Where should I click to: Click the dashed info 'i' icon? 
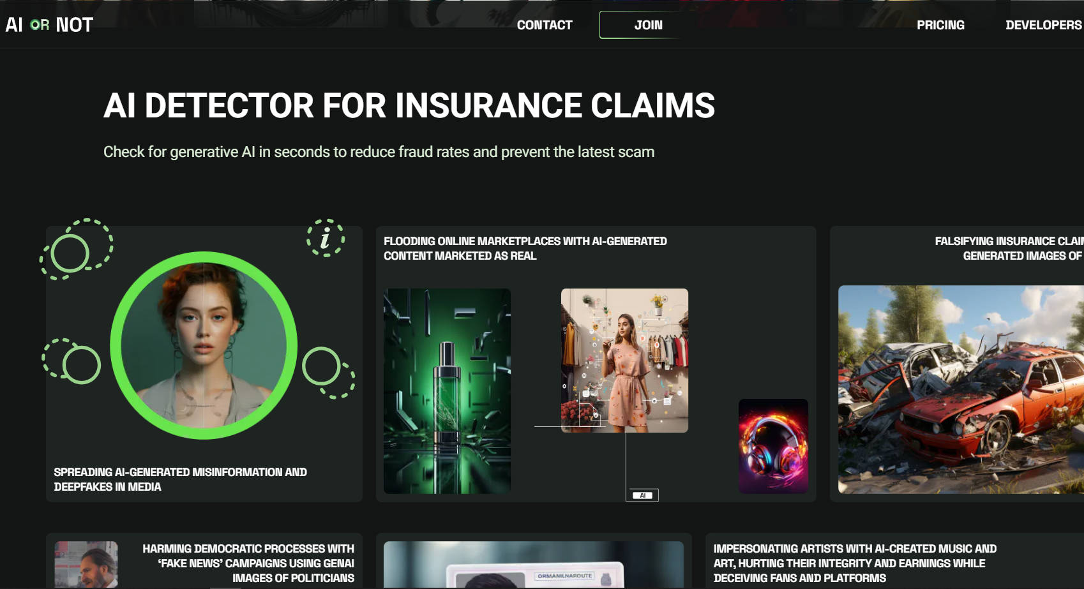point(326,238)
